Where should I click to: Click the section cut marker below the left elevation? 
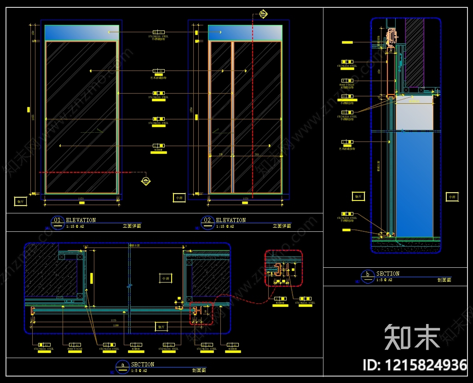pyautogui.click(x=146, y=181)
